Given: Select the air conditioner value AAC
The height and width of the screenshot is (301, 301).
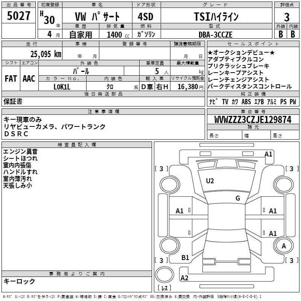Looking at the screenshot, I should (x=29, y=79).
